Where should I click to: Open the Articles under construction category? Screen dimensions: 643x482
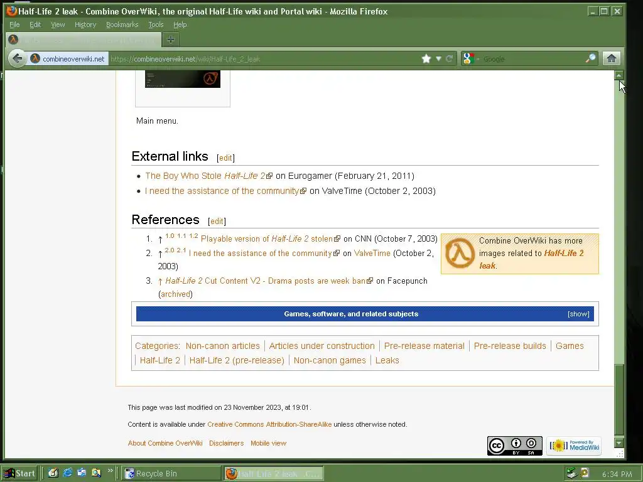click(322, 346)
